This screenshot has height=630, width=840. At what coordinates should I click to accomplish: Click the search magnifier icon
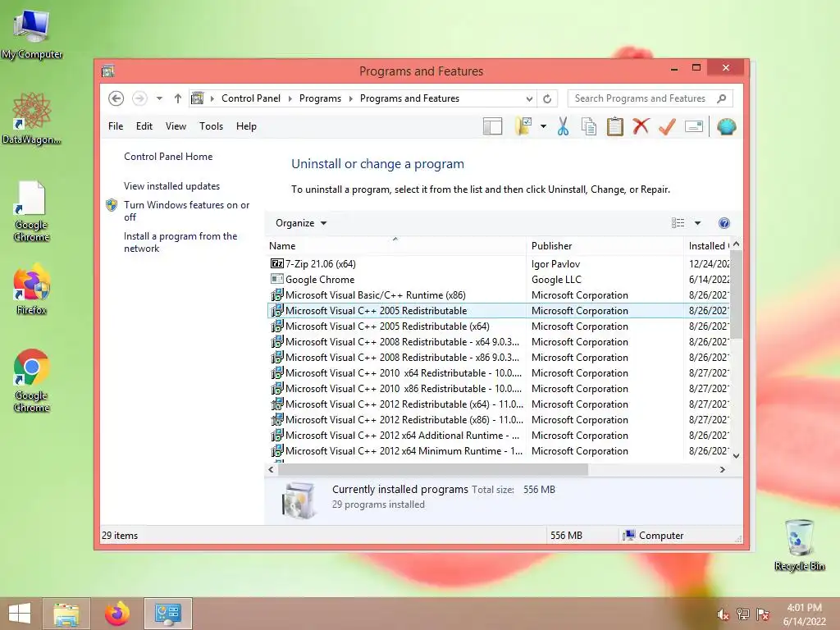point(722,98)
